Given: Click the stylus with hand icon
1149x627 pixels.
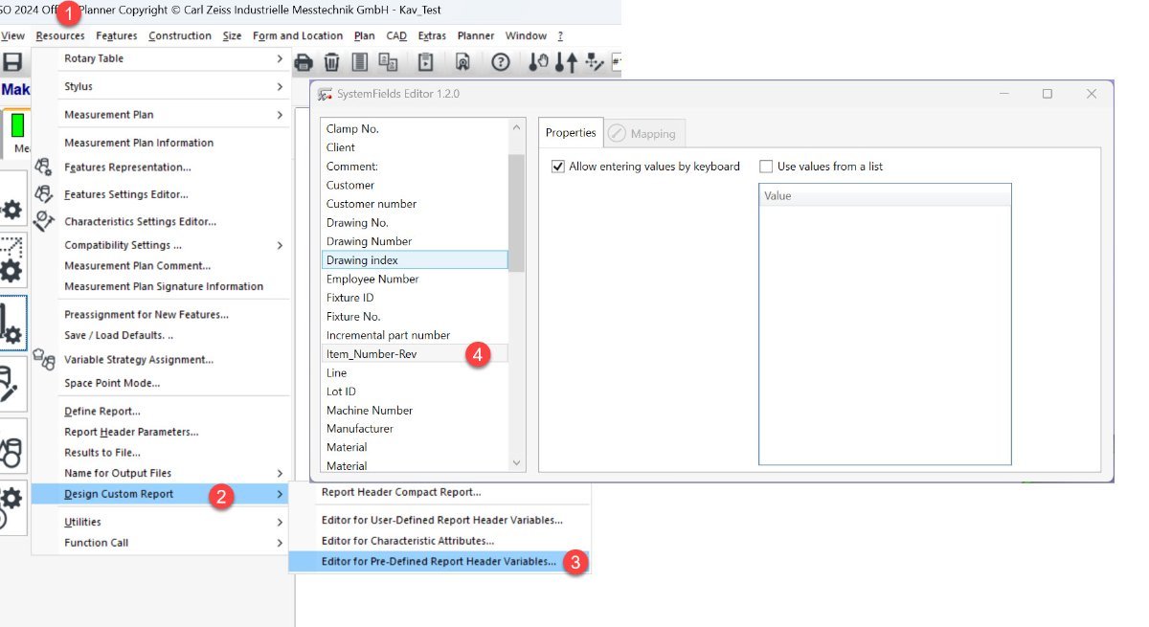Looking at the screenshot, I should point(539,62).
